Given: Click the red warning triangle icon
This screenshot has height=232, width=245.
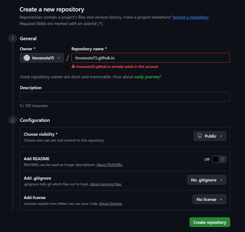Looking at the screenshot, I should (73, 67).
